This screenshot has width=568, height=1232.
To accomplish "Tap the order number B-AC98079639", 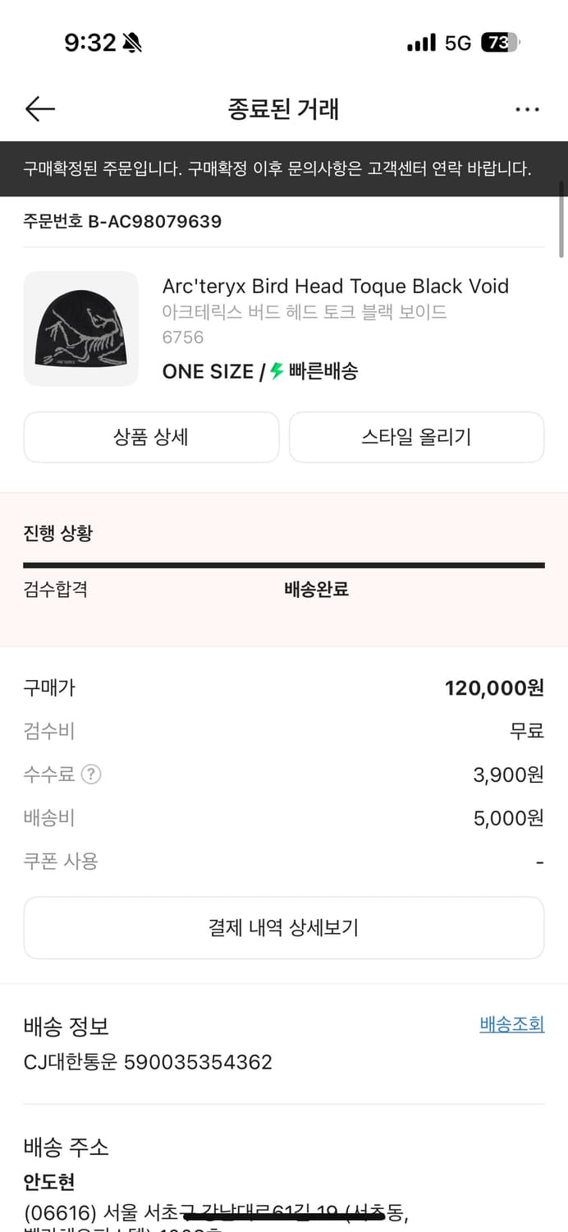I will pos(122,221).
